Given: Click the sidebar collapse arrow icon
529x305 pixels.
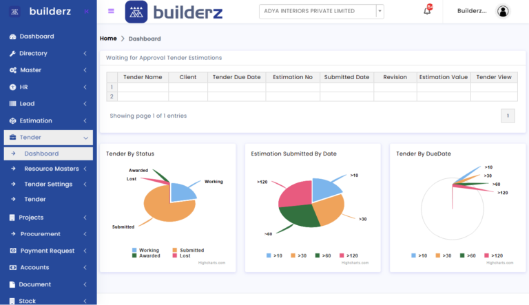Looking at the screenshot, I should (86, 12).
